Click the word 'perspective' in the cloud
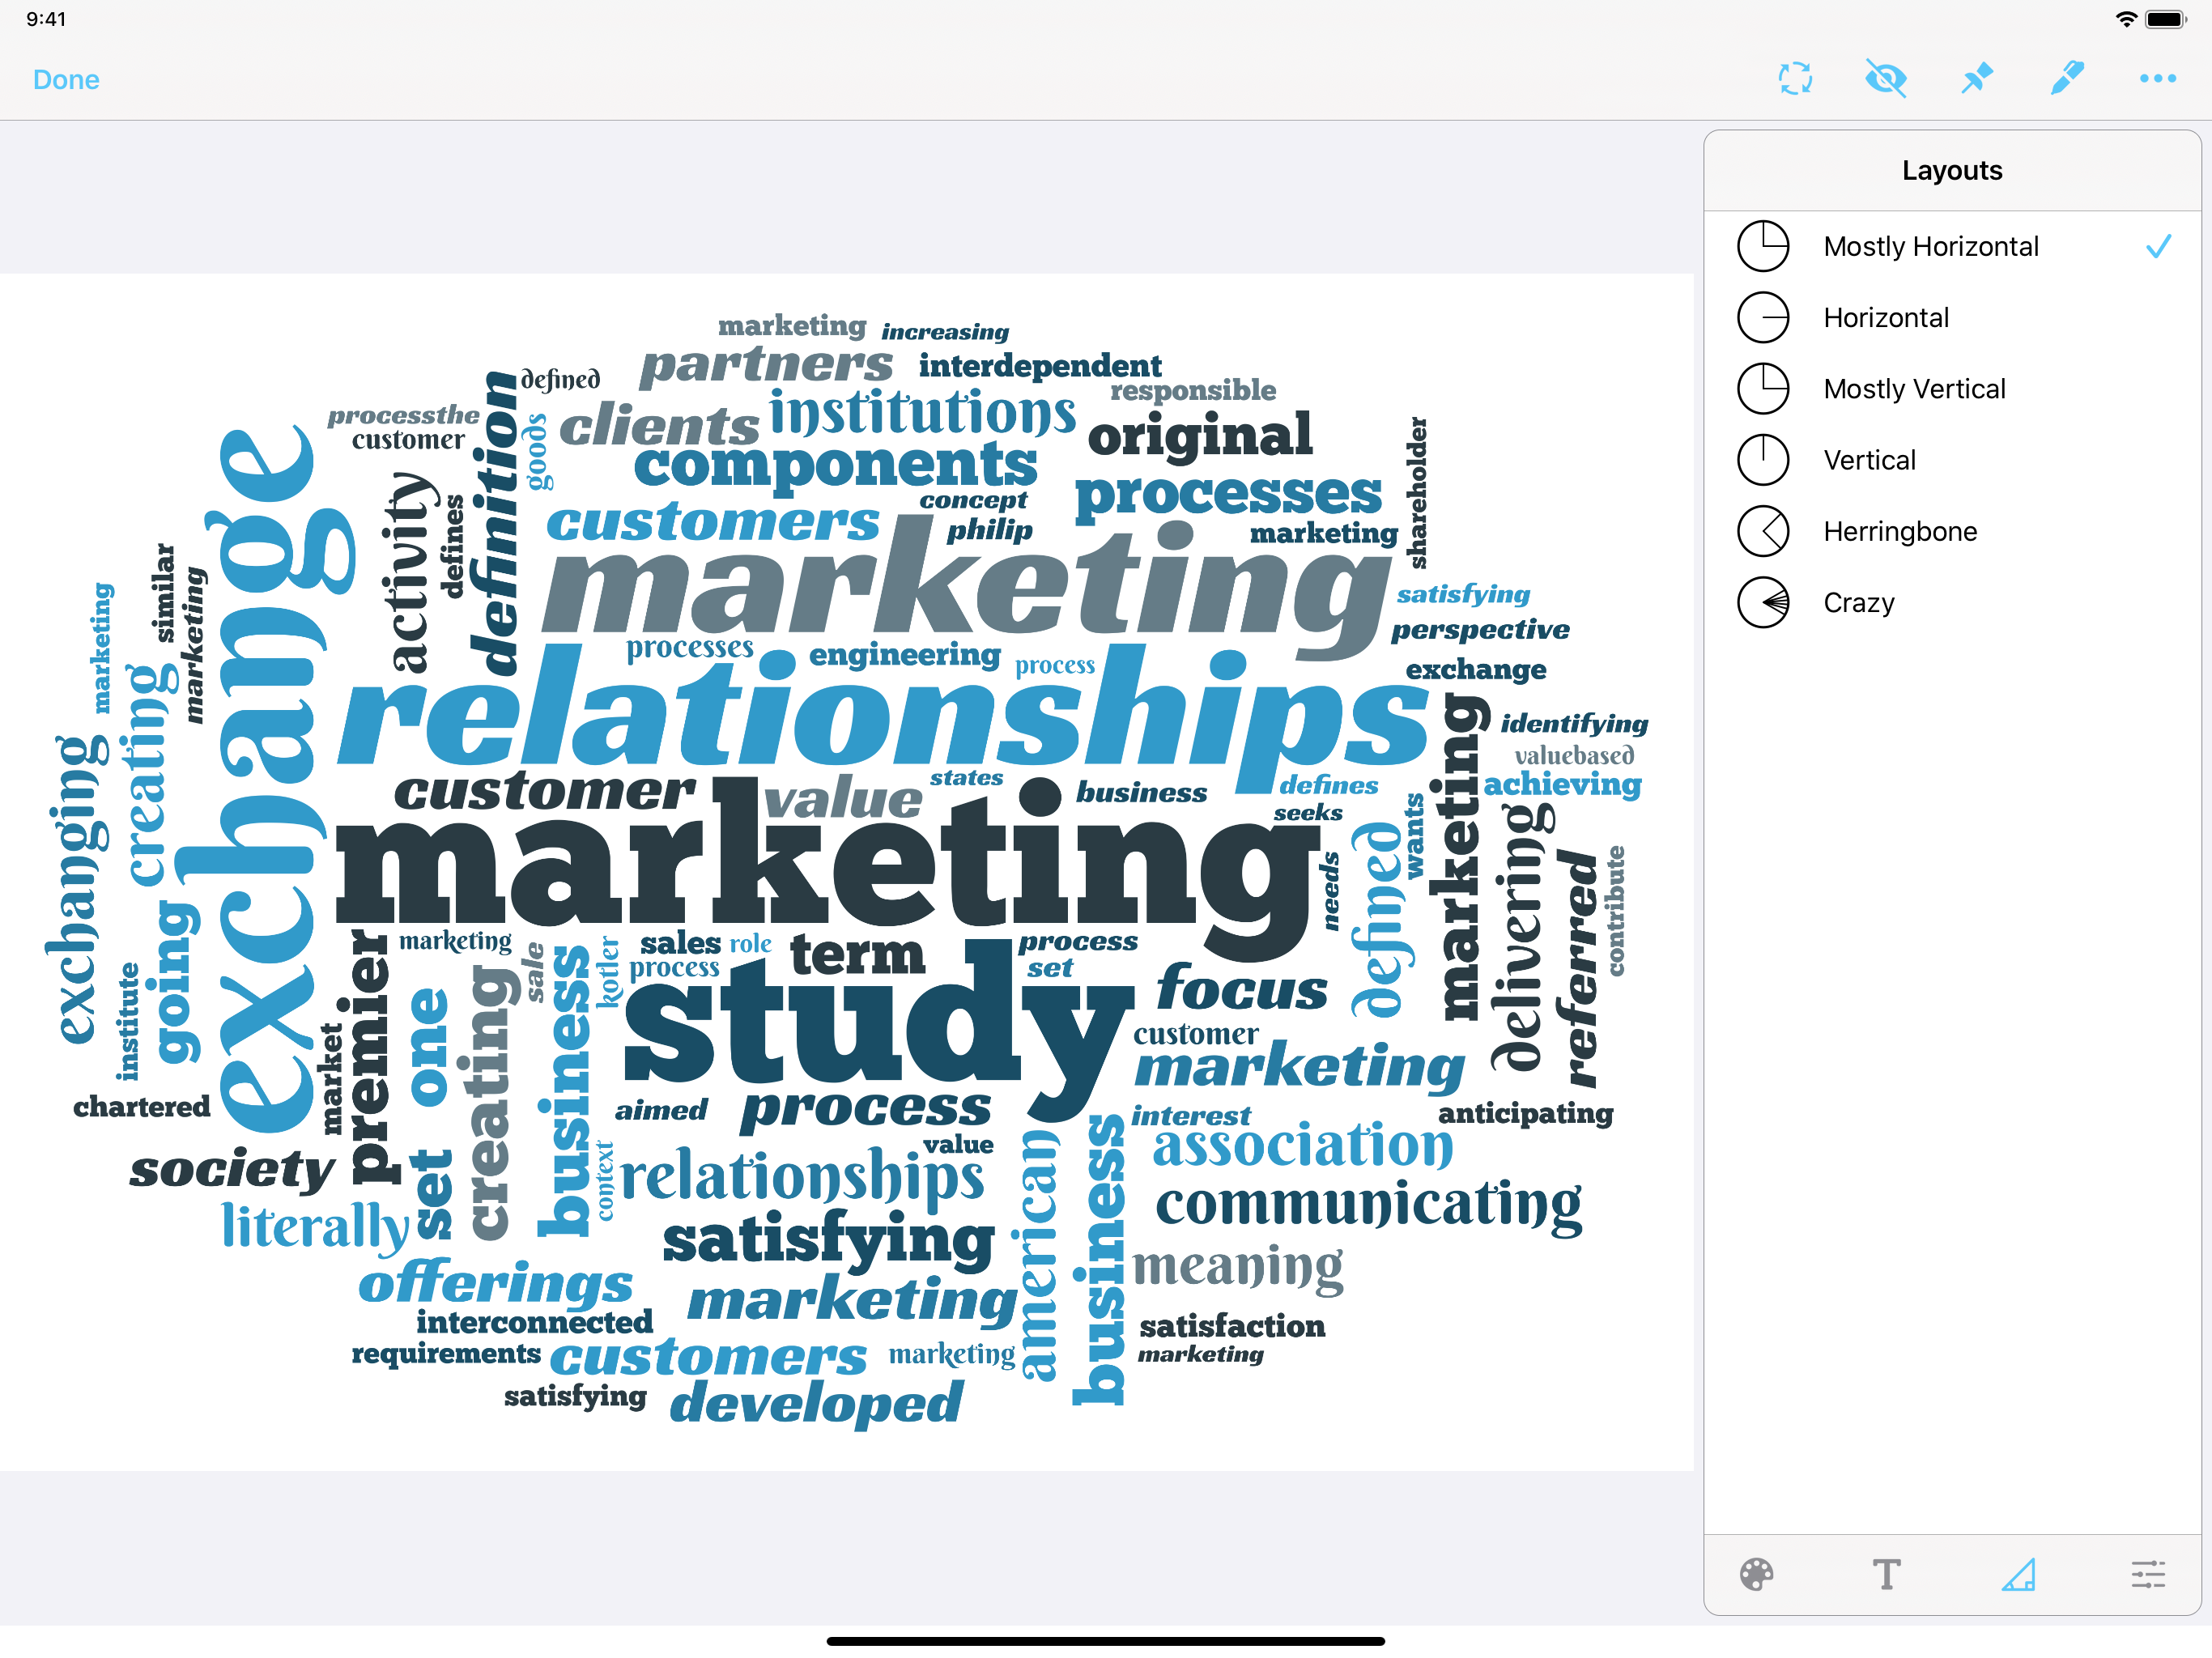The image size is (2212, 1658). (x=1480, y=631)
